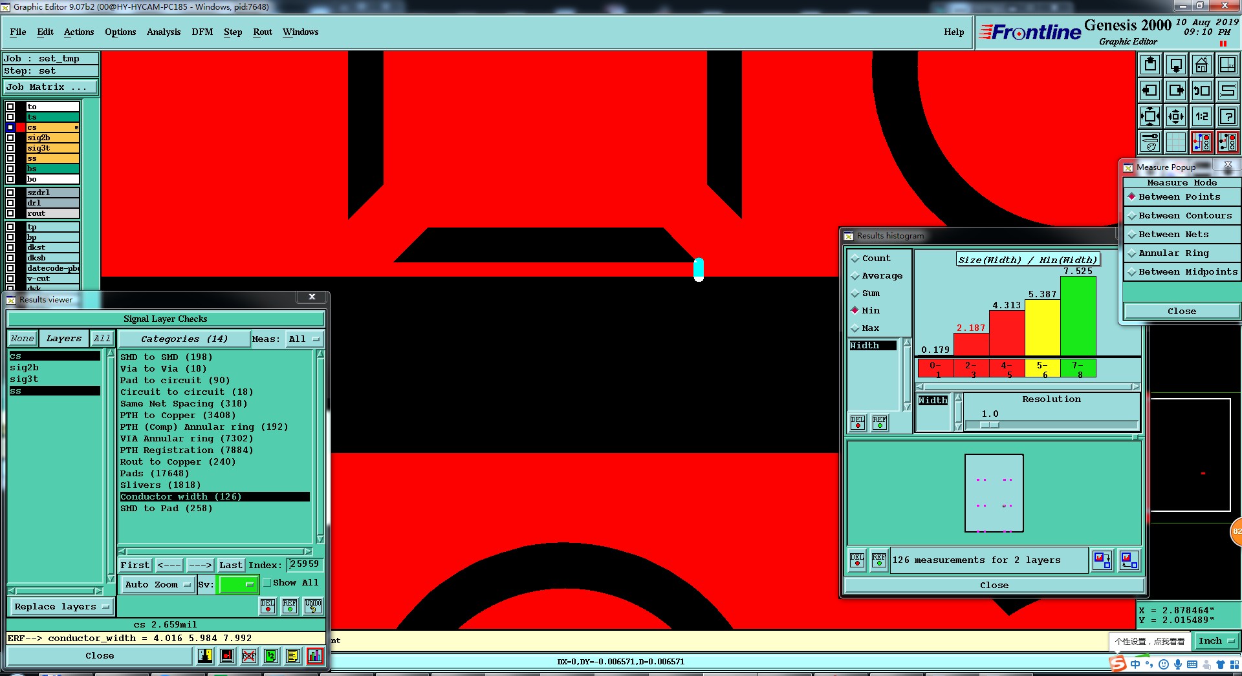Open the DFM menu
Image resolution: width=1242 pixels, height=676 pixels.
(x=202, y=32)
